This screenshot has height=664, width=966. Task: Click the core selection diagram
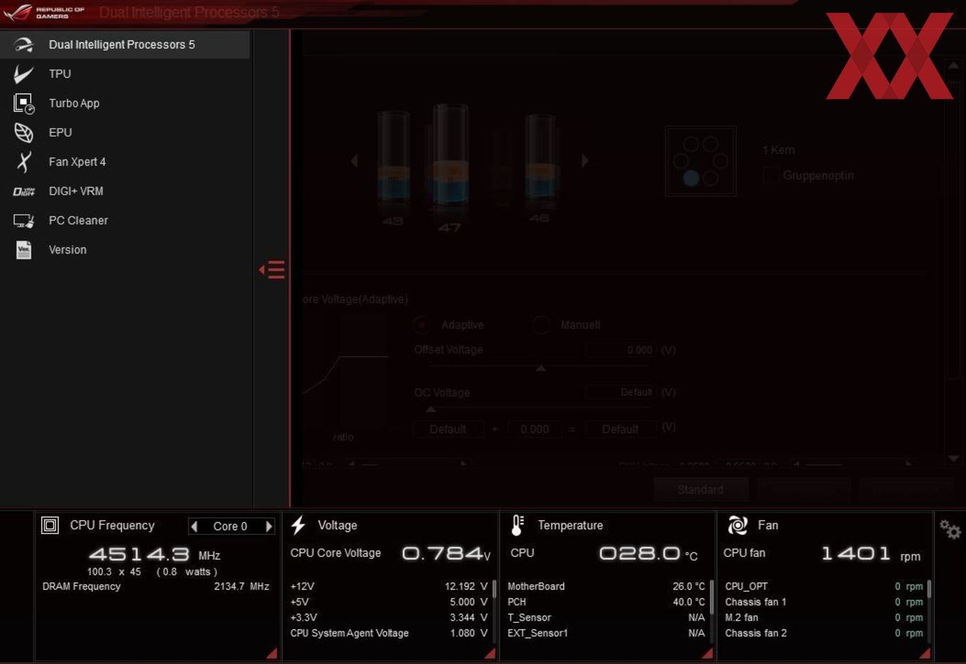tap(700, 161)
